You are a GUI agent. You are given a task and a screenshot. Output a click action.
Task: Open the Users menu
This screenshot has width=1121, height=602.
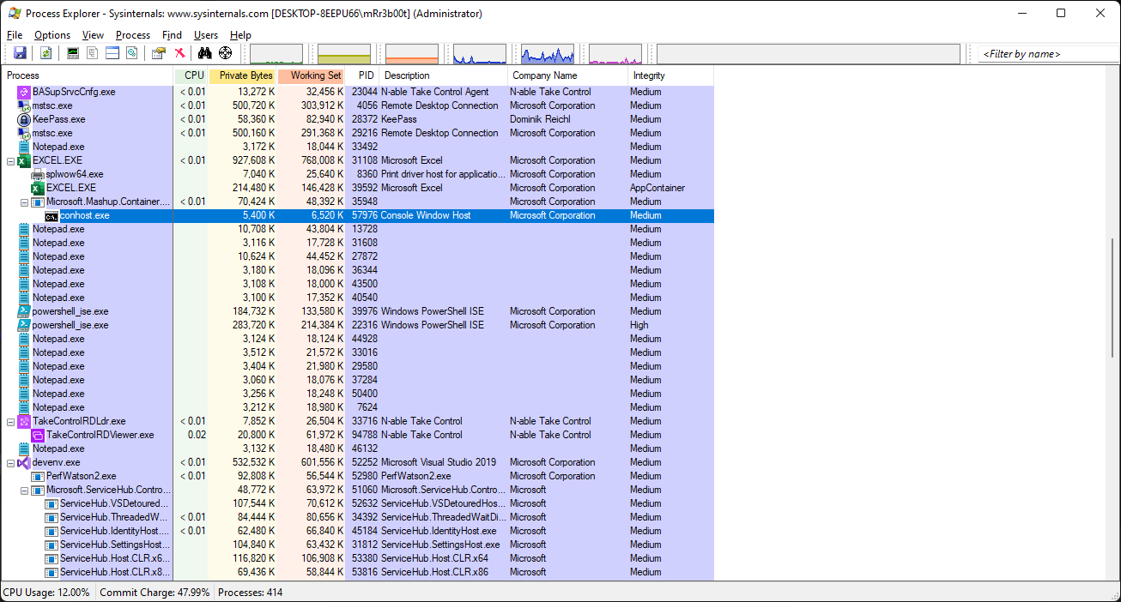206,35
